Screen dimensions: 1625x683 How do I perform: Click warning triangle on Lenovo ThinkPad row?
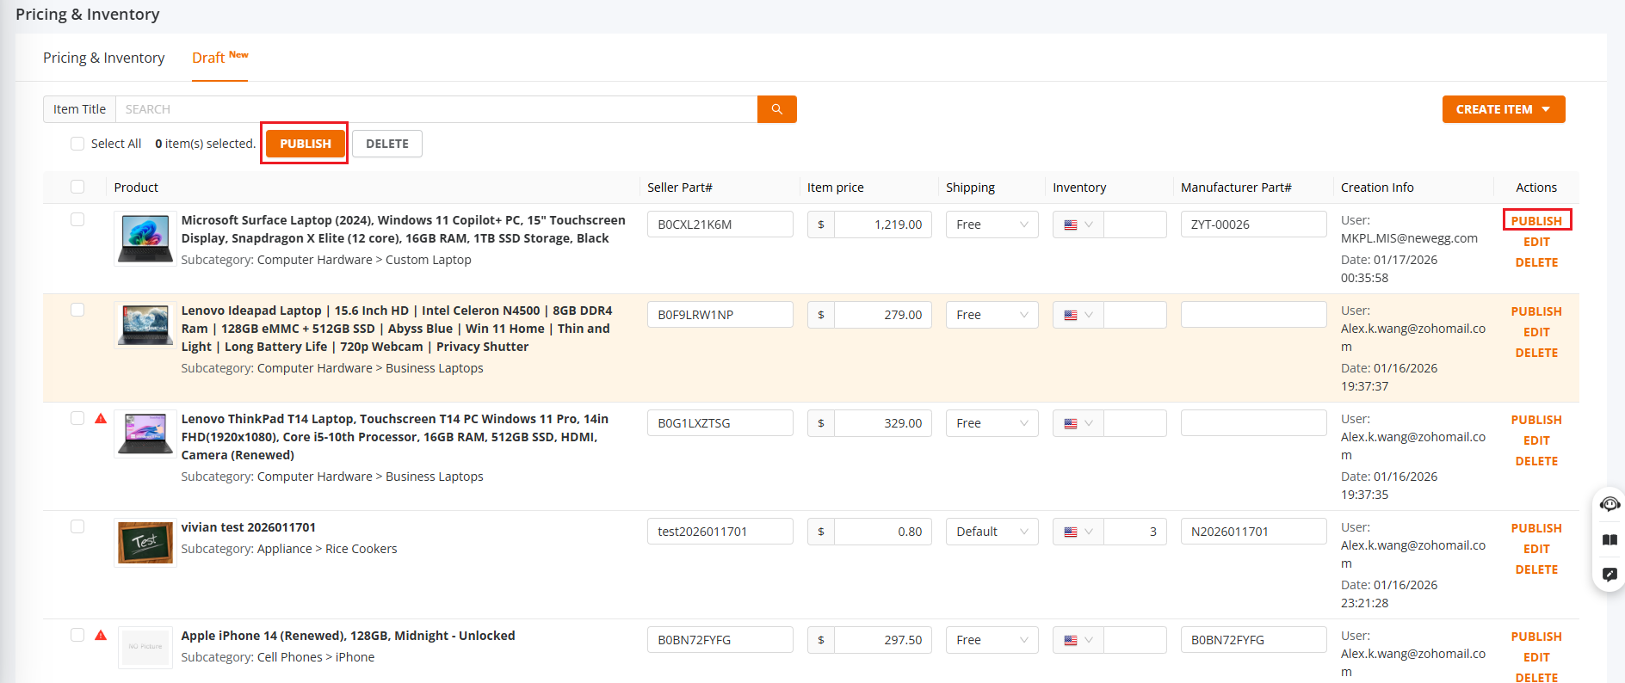[101, 419]
